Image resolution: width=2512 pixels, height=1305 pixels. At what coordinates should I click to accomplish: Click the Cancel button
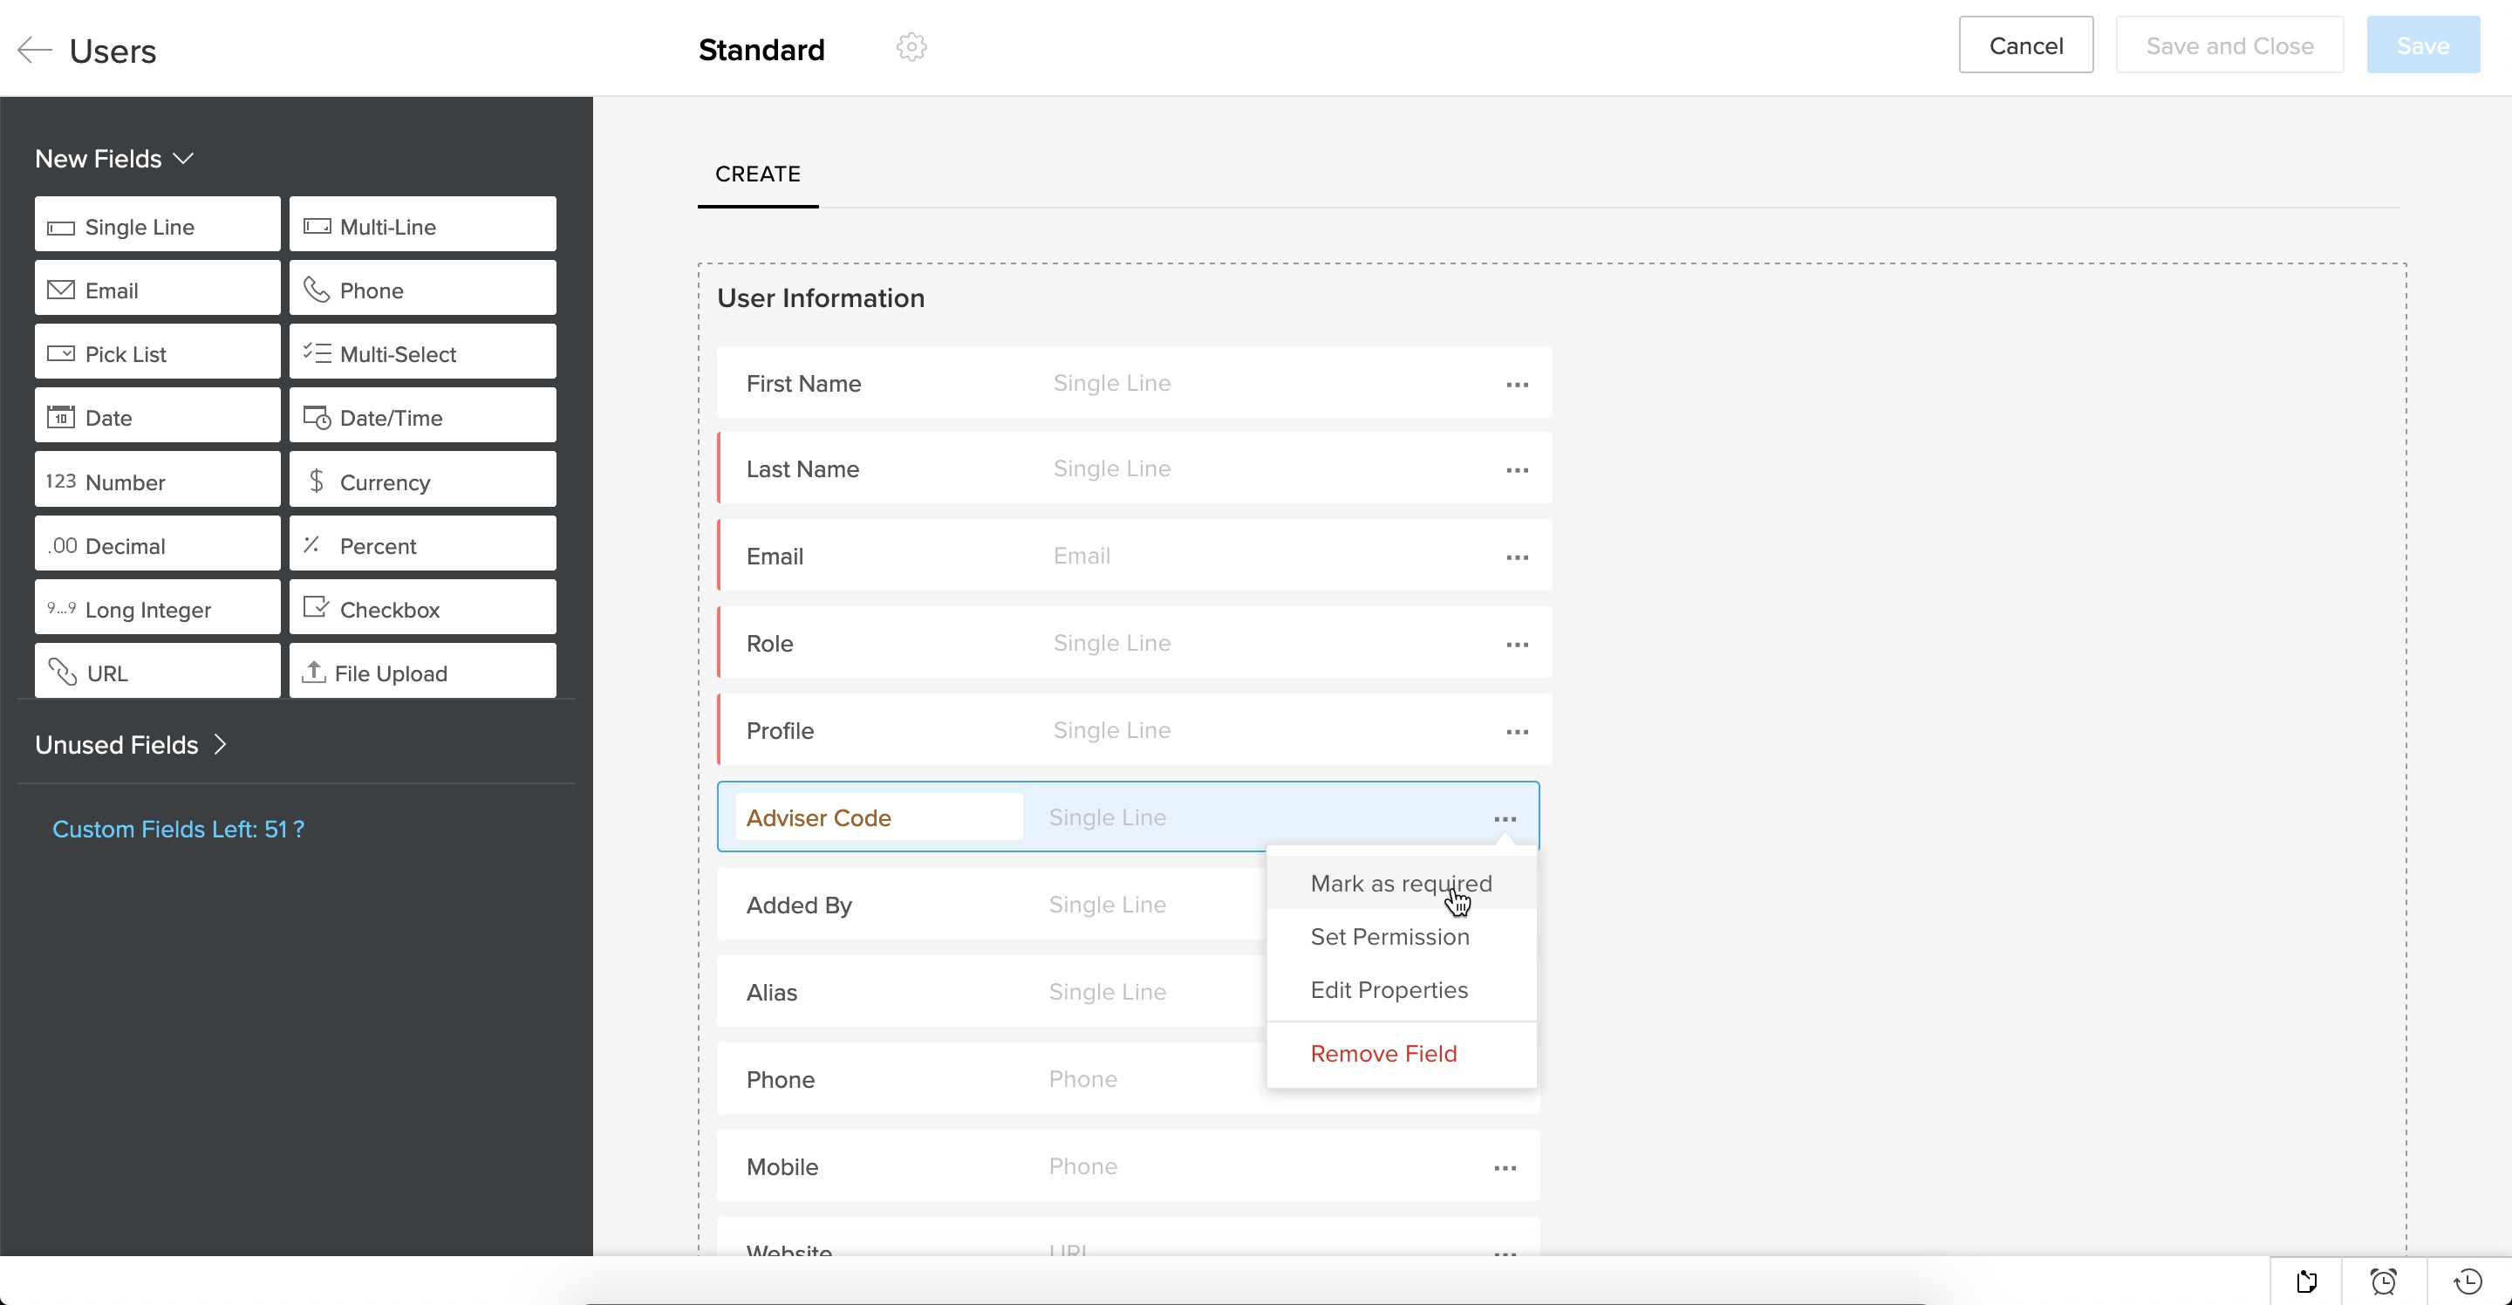point(2025,44)
